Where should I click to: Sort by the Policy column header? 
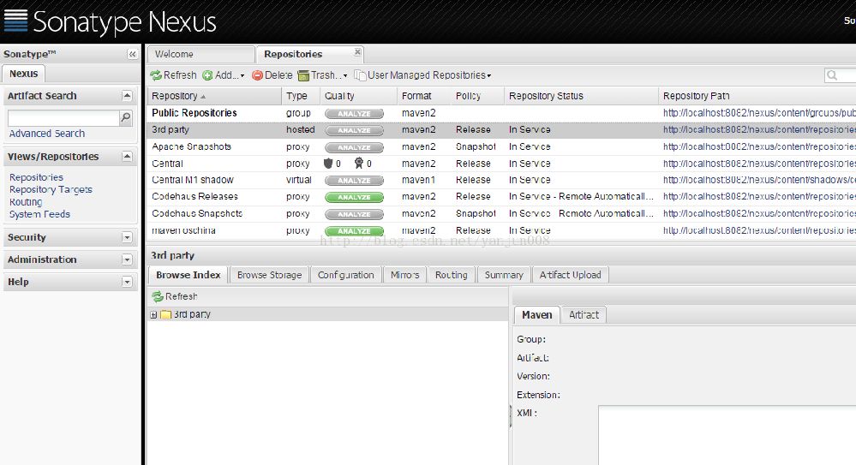click(477, 96)
